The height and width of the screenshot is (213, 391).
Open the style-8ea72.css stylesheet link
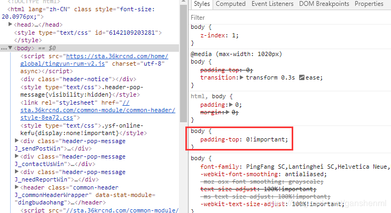[98, 110]
